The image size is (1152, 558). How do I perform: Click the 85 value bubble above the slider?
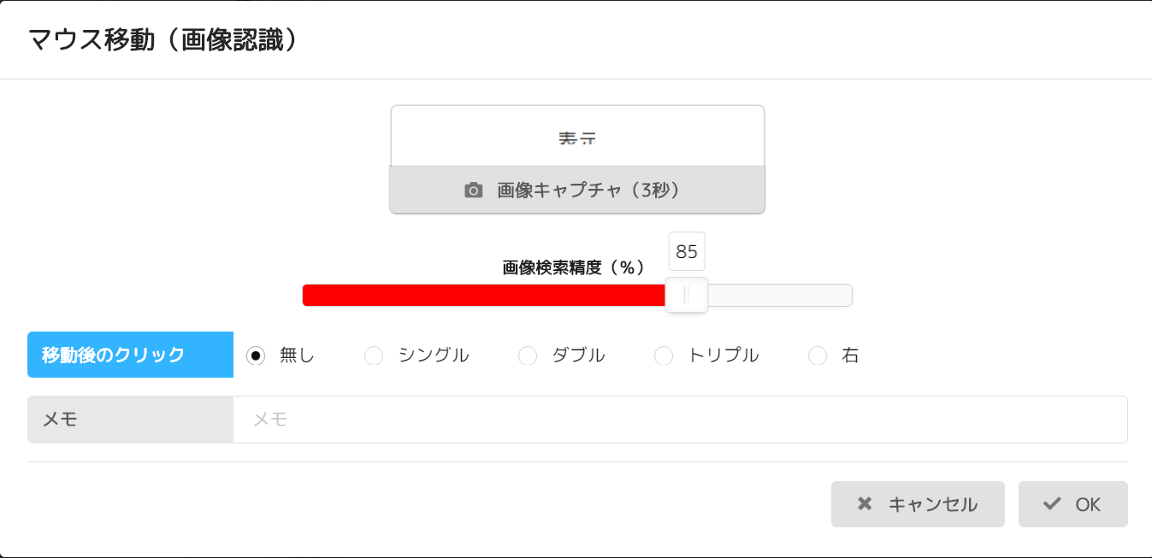(687, 251)
